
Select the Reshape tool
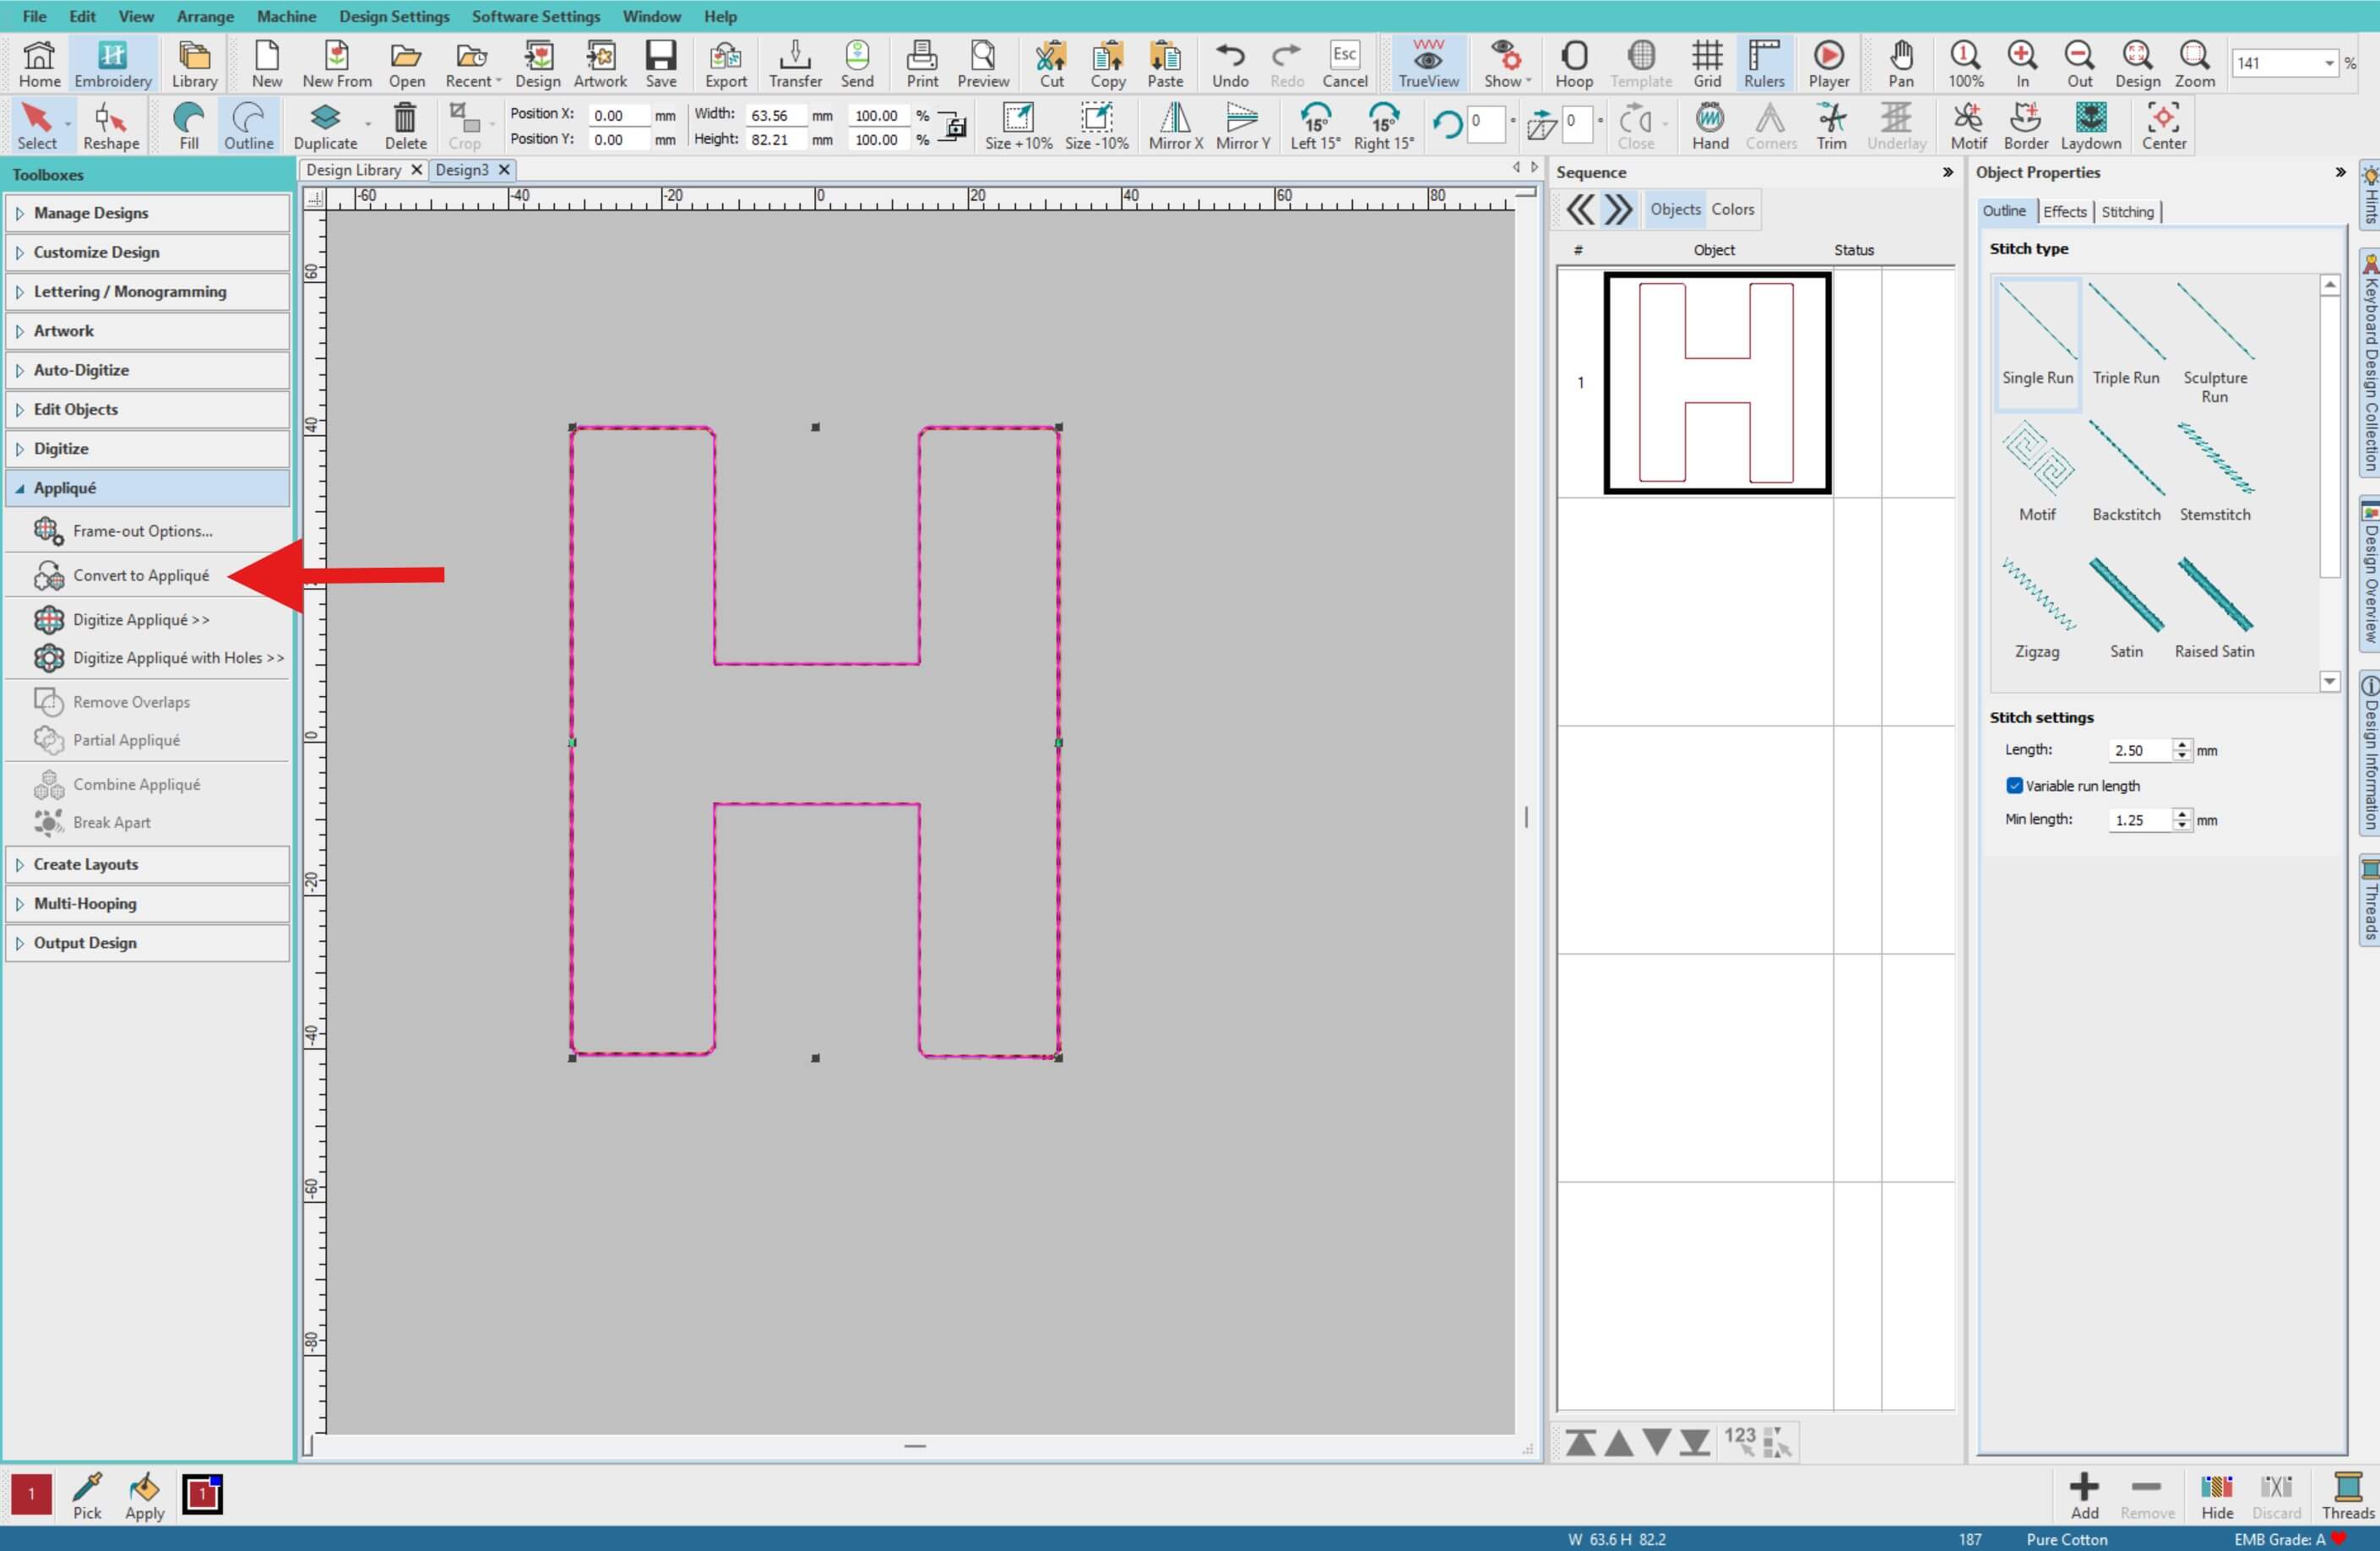point(111,126)
